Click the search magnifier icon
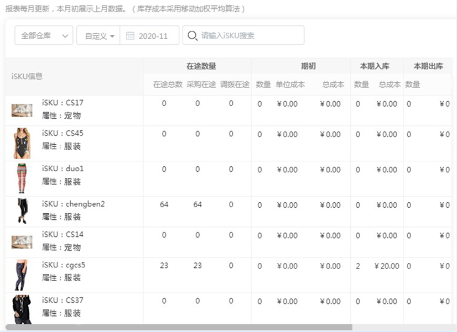Image resolution: width=457 pixels, height=332 pixels. pos(193,36)
